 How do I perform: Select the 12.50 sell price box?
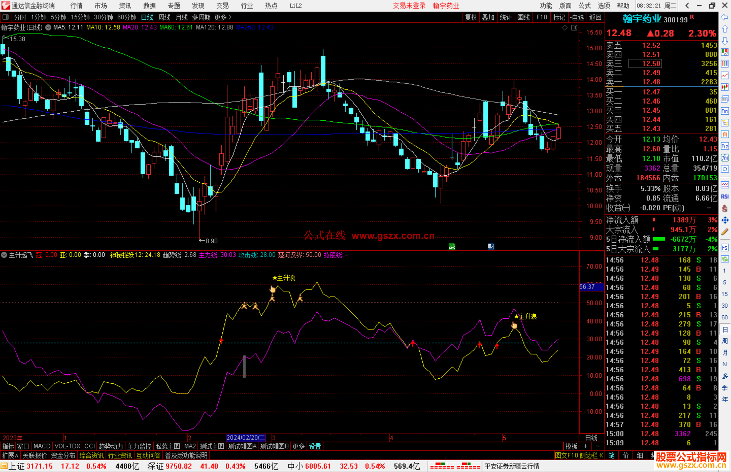pyautogui.click(x=645, y=64)
